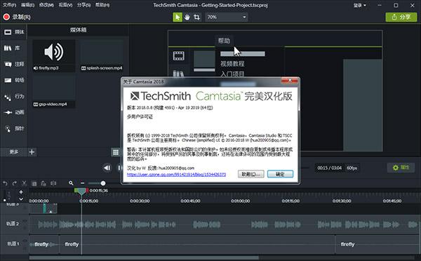
Task: Undo the last action in timeline toolbar
Action: [5, 183]
